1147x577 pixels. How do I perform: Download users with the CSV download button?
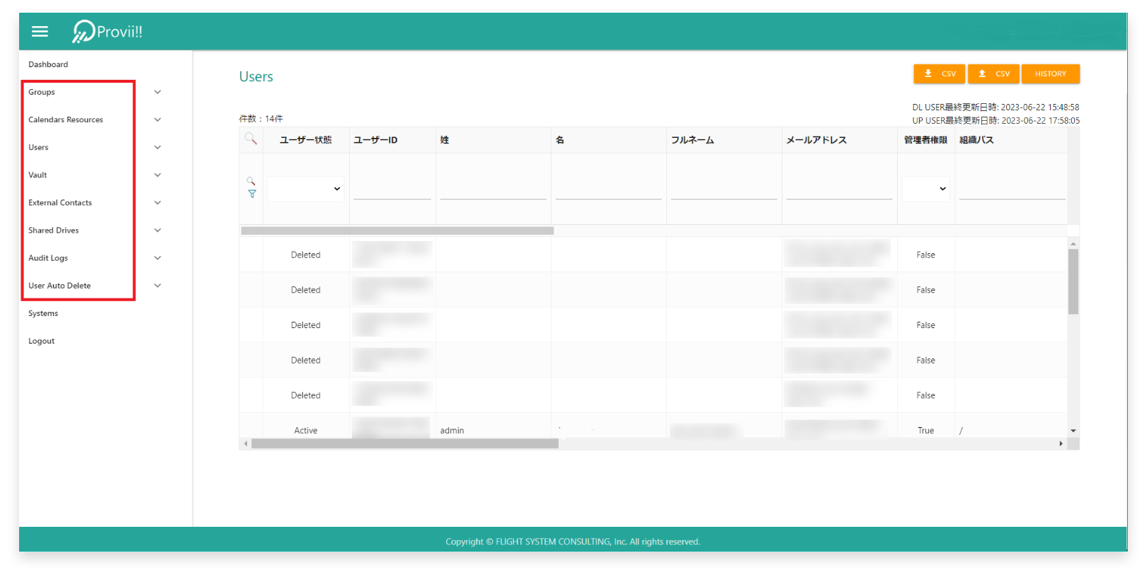pos(939,74)
